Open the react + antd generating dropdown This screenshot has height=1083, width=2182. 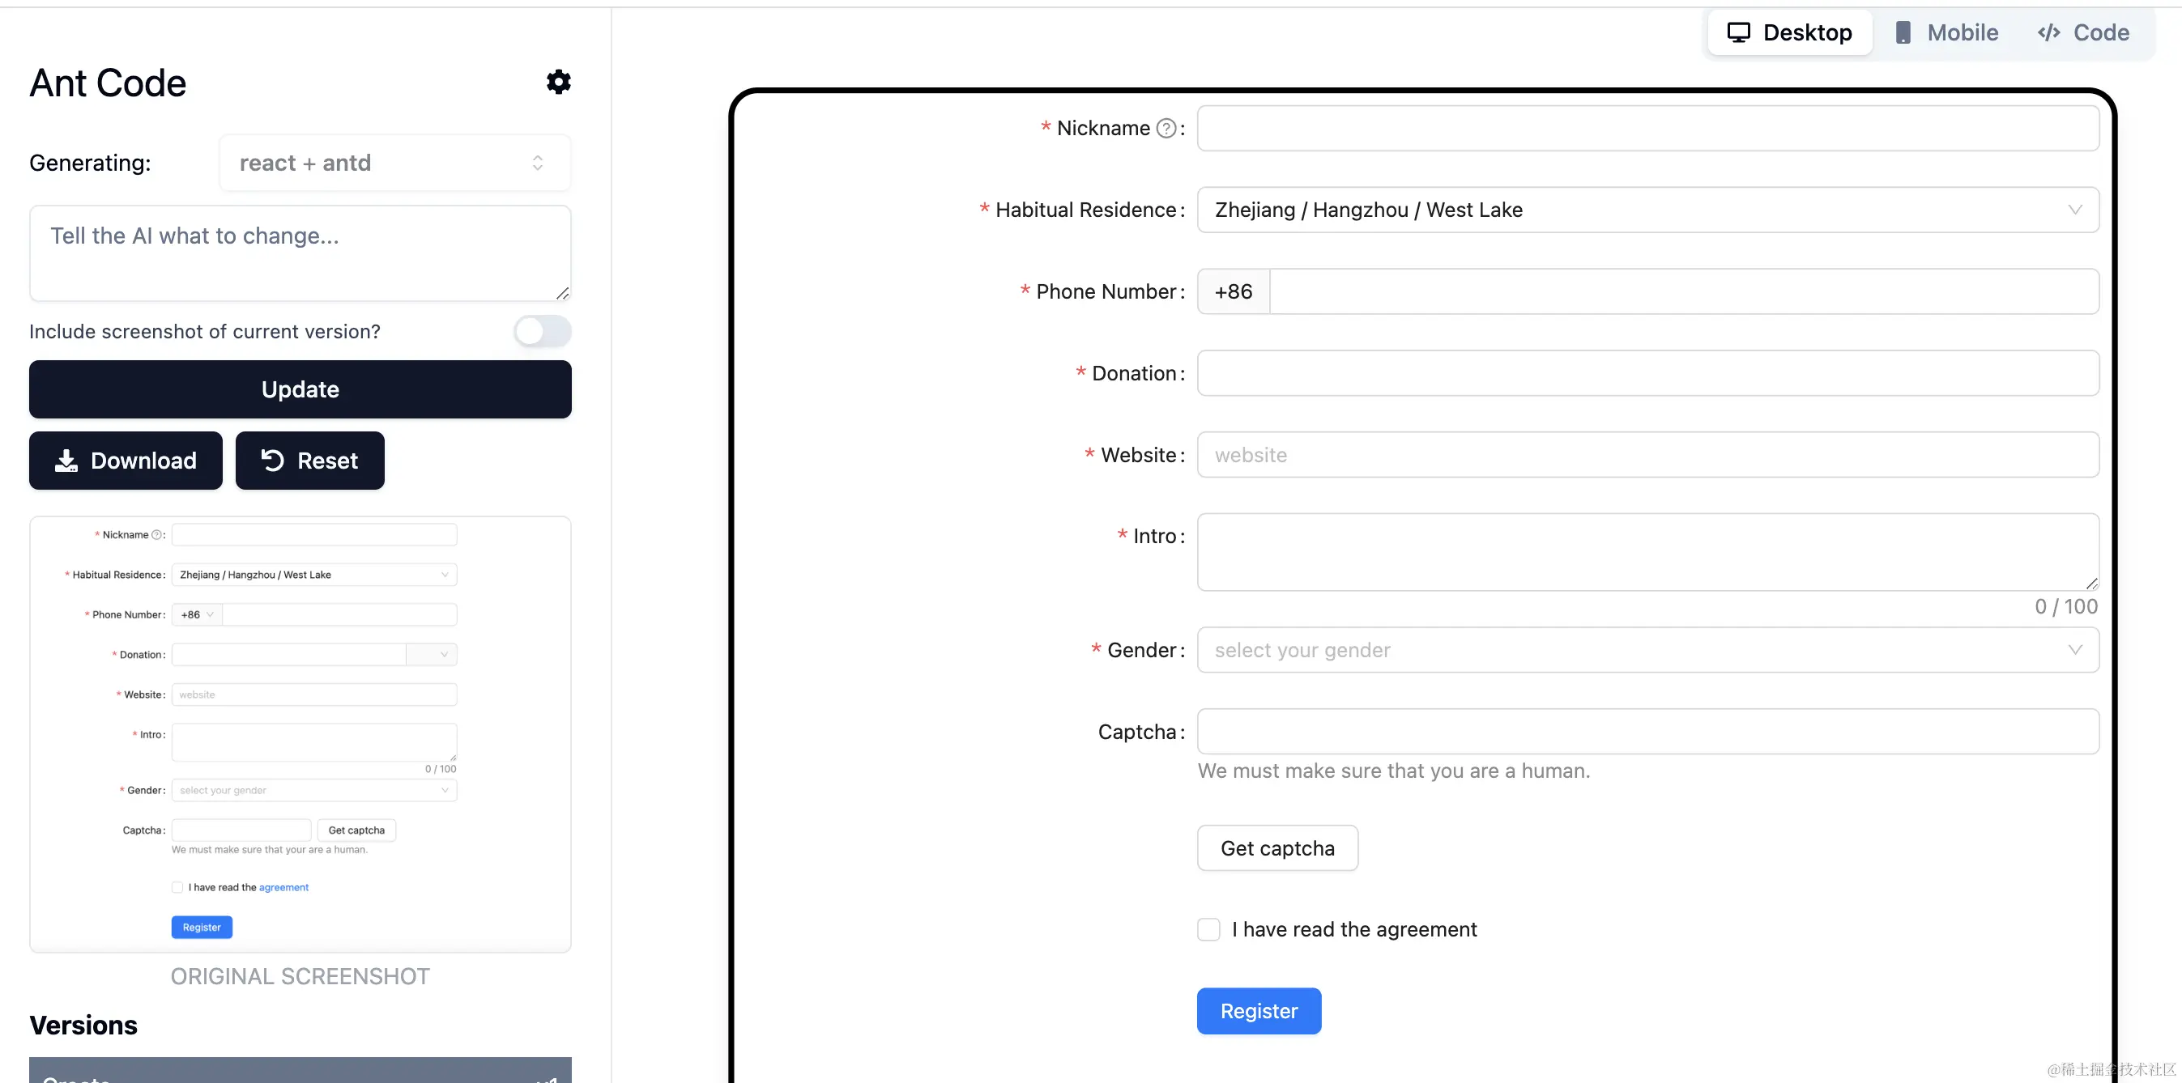pyautogui.click(x=394, y=163)
